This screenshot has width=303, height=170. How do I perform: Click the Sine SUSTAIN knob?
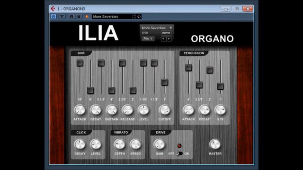point(112,110)
